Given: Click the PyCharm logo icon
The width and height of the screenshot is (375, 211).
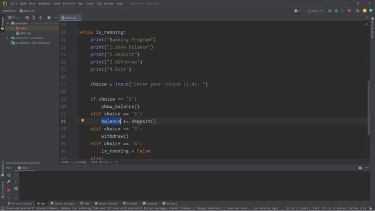Looking at the screenshot, I should point(5,4).
